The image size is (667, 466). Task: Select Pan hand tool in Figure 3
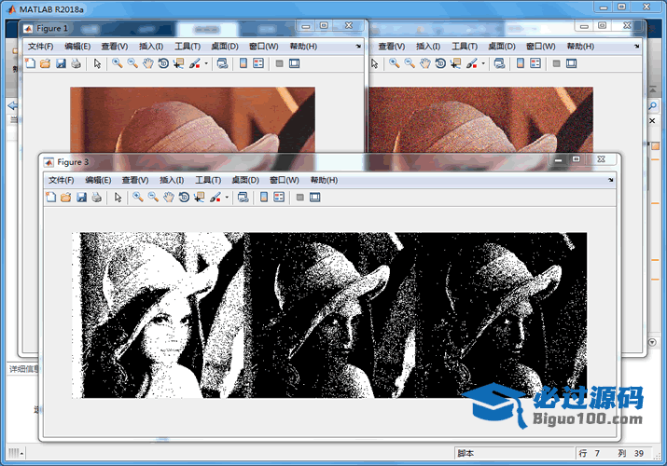[169, 197]
